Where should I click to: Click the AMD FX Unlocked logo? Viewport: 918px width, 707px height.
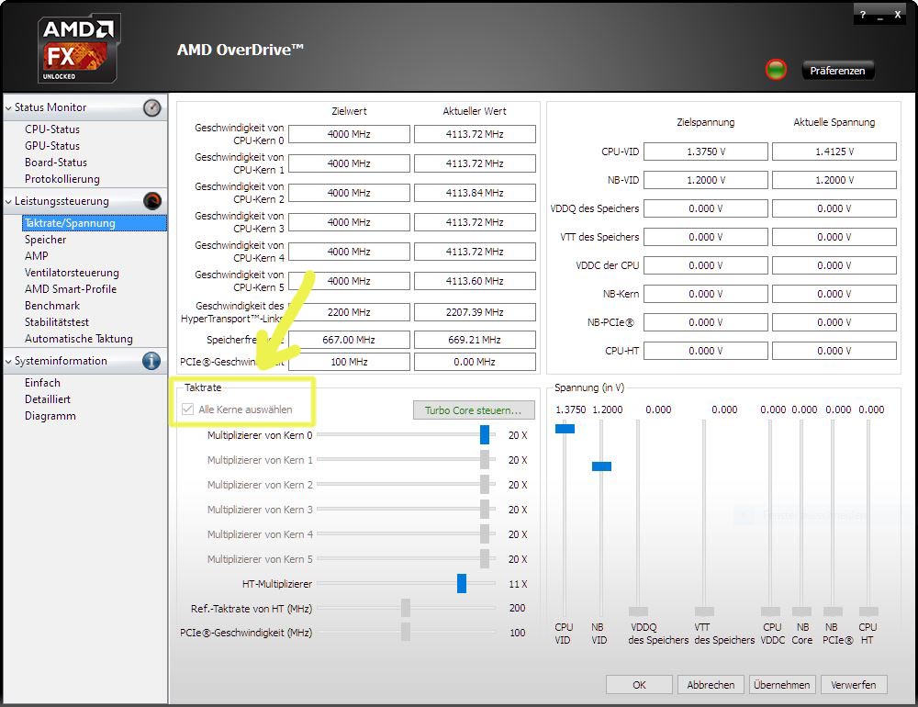point(78,50)
